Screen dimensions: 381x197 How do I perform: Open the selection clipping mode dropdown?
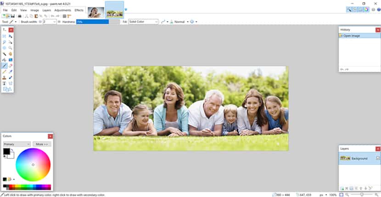pos(194,22)
